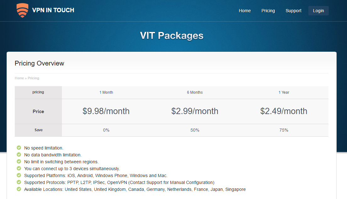Viewport: 347px width, 199px height.
Task: Click the 1 Year column header
Action: pyautogui.click(x=284, y=92)
